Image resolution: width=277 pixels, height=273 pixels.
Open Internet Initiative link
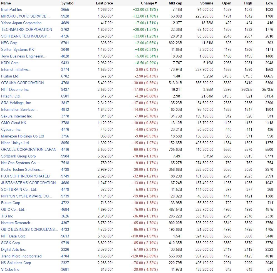click(x=16, y=69)
